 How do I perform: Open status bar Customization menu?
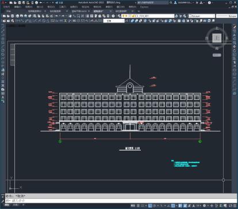pos(235,206)
